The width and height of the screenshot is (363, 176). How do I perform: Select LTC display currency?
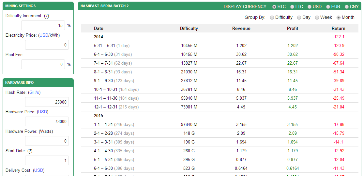tap(293, 7)
